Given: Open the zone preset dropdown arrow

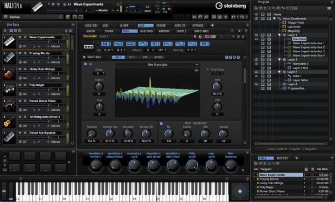Looking at the screenshot, I should point(233,37).
